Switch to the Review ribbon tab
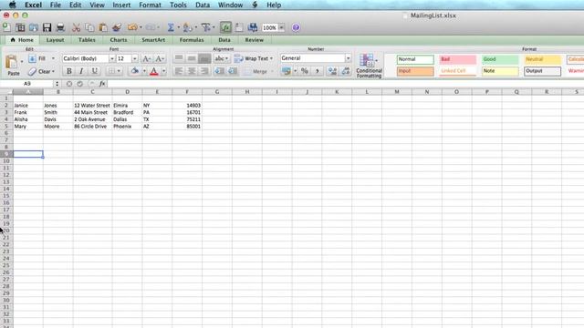Image resolution: width=584 pixels, height=328 pixels. [x=254, y=40]
